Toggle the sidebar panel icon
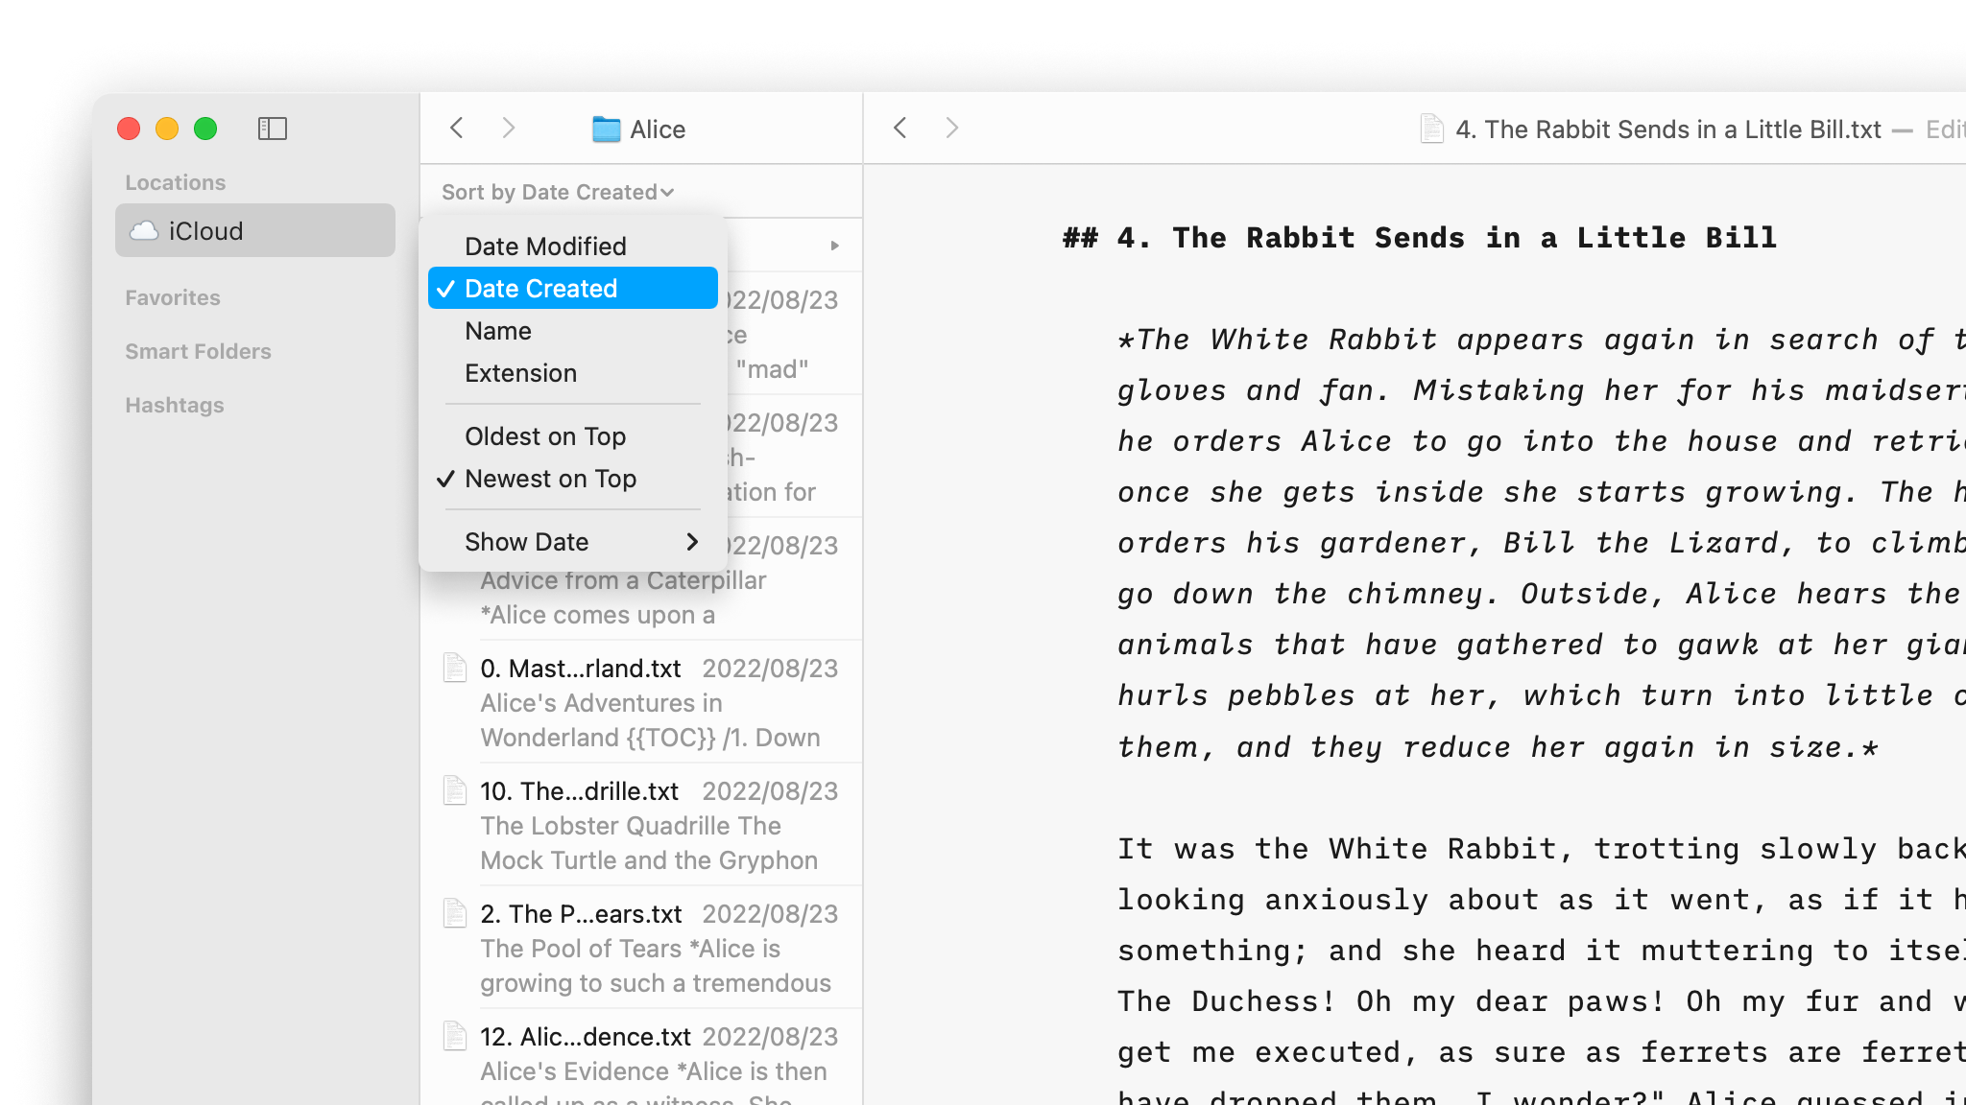 point(273,129)
